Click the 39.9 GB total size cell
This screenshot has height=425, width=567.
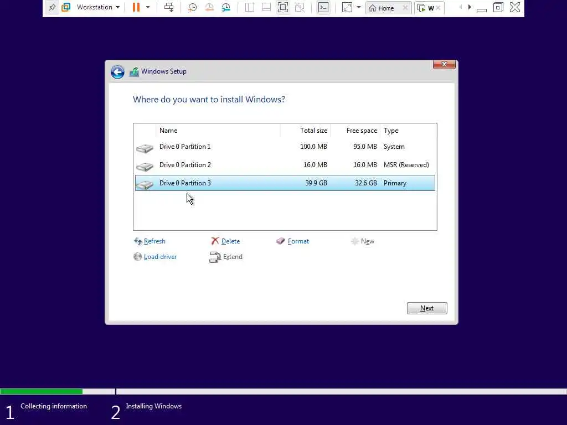(316, 183)
